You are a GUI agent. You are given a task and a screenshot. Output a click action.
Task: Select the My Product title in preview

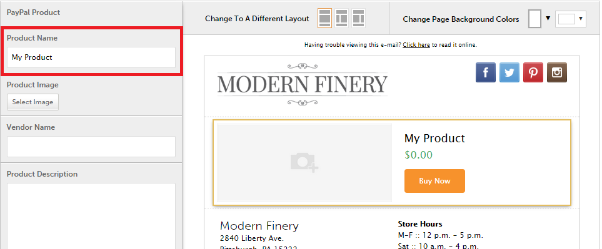pyautogui.click(x=434, y=139)
